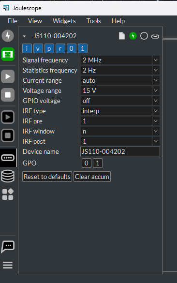The image size is (177, 283).
Task: Toggle the blue '1' general purpose input button
Action: point(83,48)
